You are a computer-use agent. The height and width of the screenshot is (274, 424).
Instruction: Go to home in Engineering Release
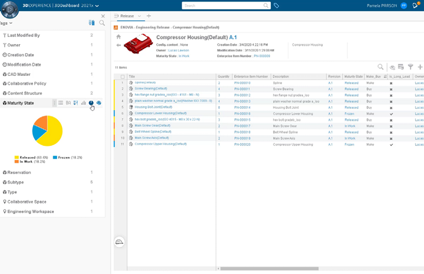(x=119, y=37)
